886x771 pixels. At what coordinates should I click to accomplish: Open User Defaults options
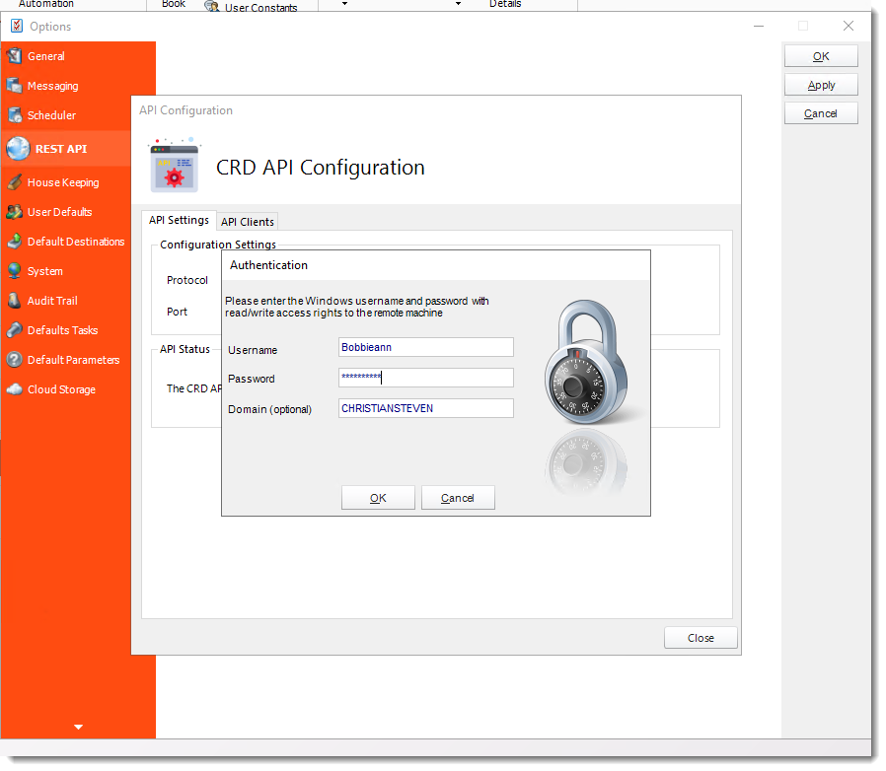click(62, 212)
